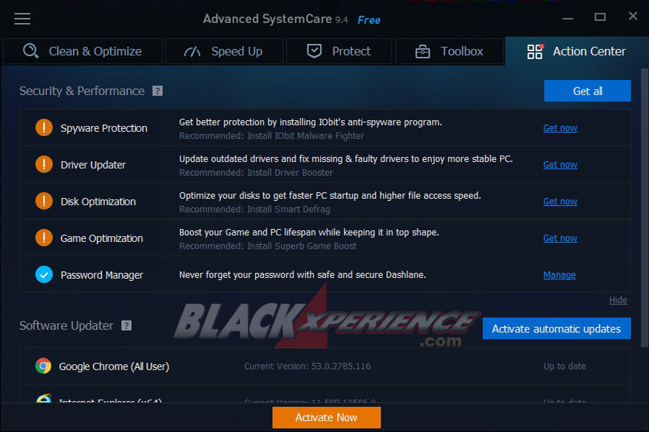Click Get now for Spyware Protection
This screenshot has height=432, width=649.
point(560,128)
